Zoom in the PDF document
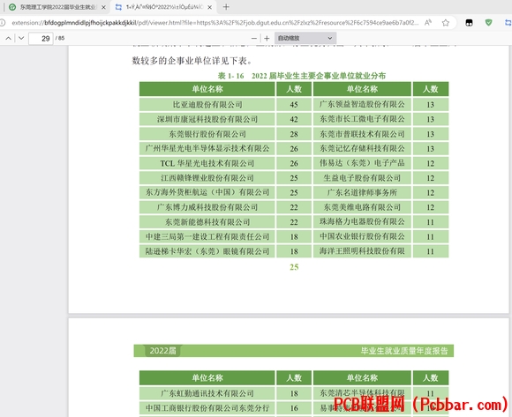The image size is (512, 417). pyautogui.click(x=267, y=38)
